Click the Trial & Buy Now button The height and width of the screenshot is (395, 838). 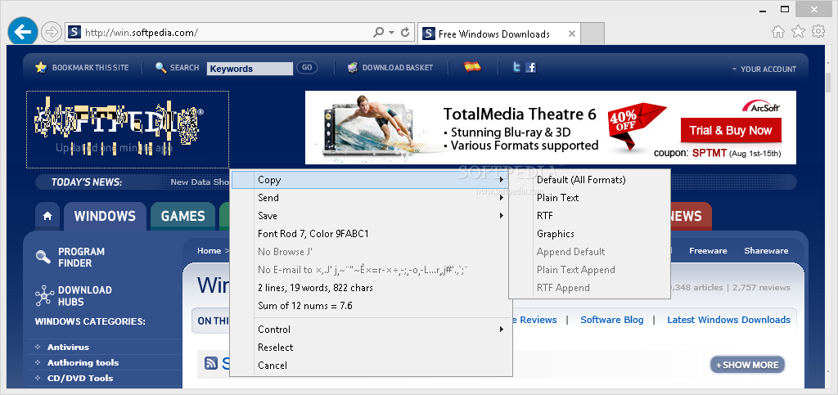[x=731, y=131]
